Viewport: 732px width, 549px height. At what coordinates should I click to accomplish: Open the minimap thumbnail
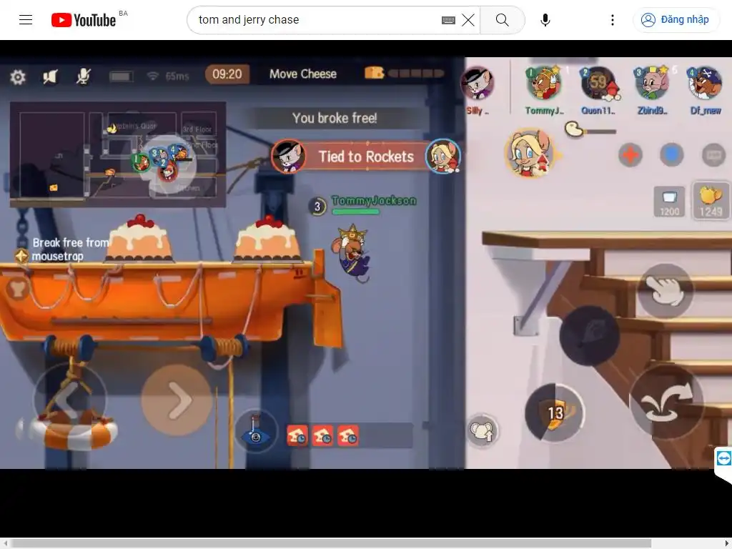118,154
